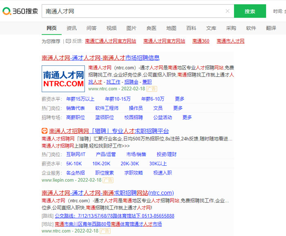Open the 找人才 sublink
This screenshot has height=236, width=286.
coord(95,82)
